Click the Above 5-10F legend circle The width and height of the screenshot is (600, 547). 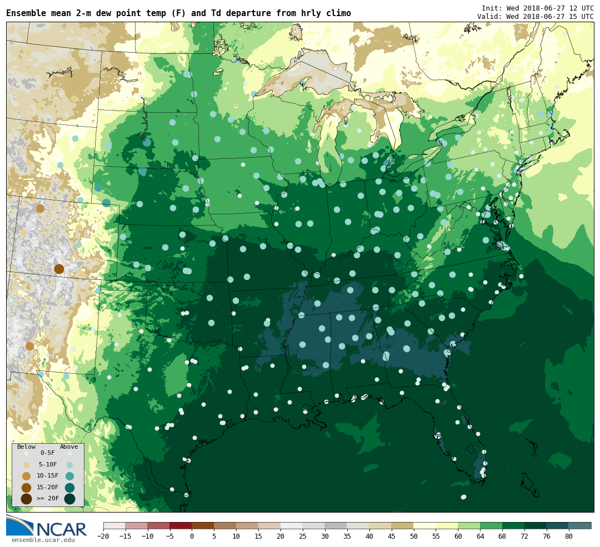[x=69, y=465]
